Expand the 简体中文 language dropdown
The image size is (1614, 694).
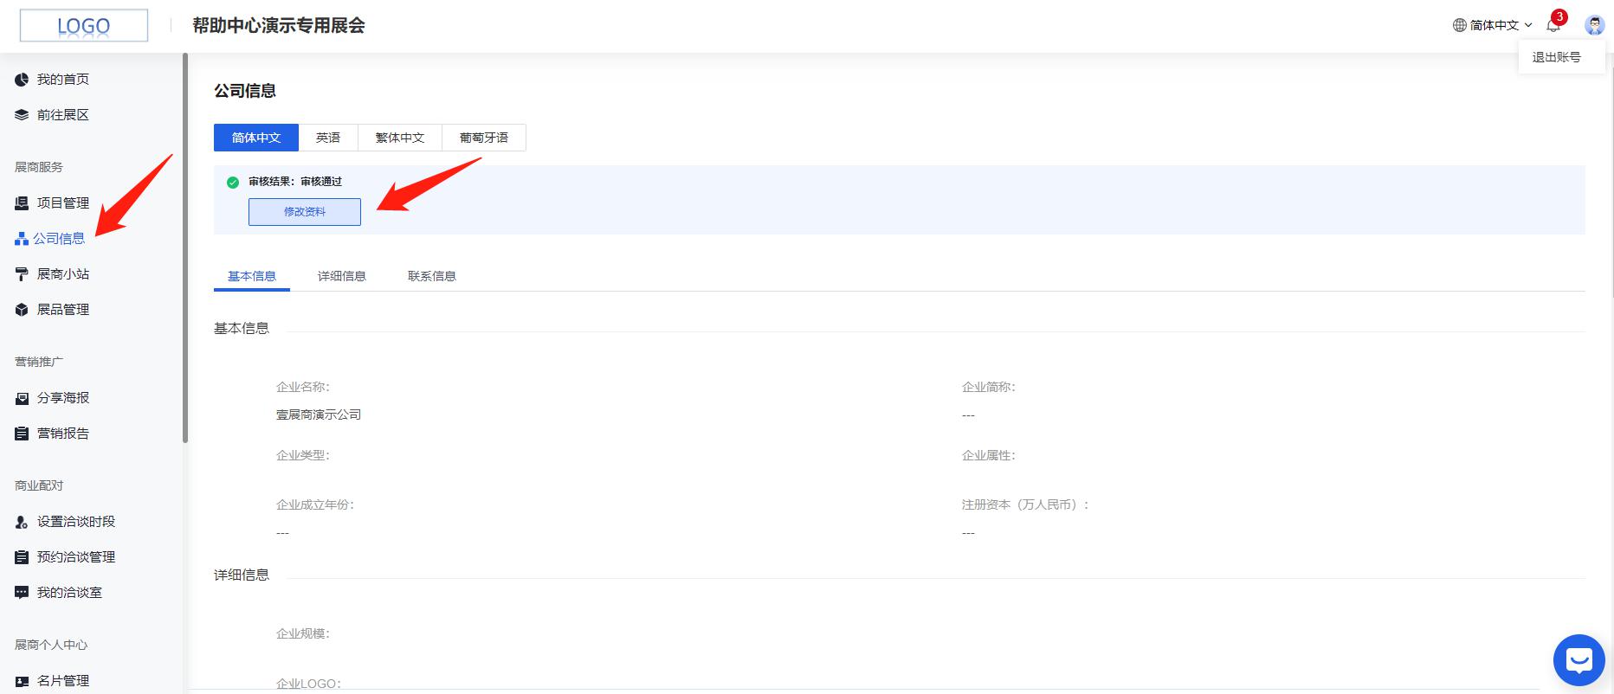click(x=1493, y=25)
